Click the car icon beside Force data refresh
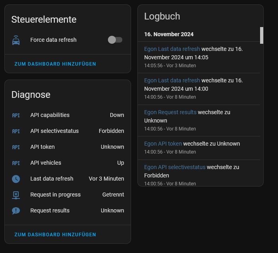278x253 pixels. 16,40
